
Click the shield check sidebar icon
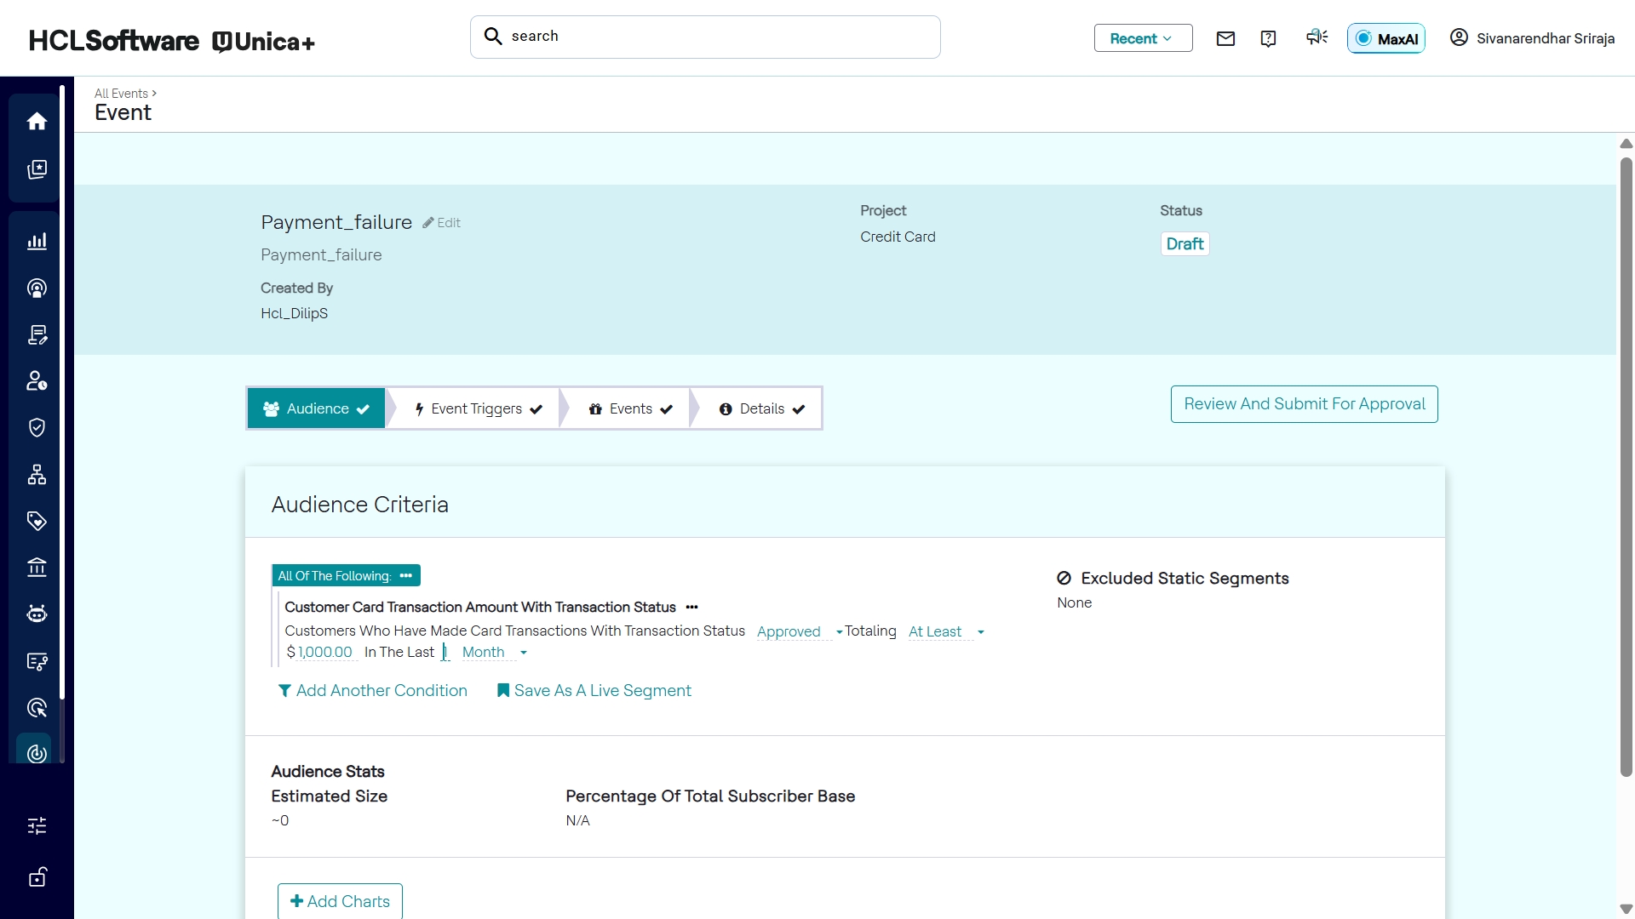37,427
